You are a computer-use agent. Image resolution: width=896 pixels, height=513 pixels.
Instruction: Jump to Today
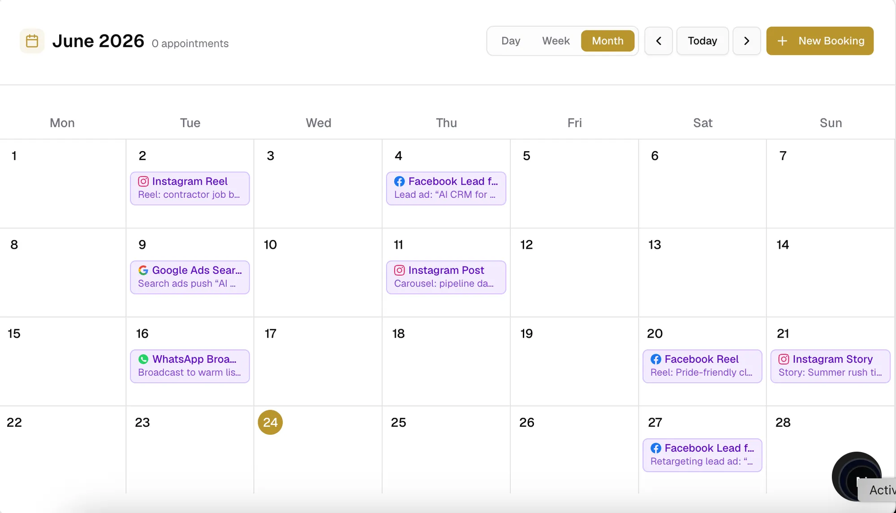(x=702, y=41)
